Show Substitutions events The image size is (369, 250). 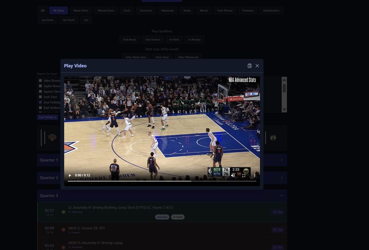click(x=271, y=11)
